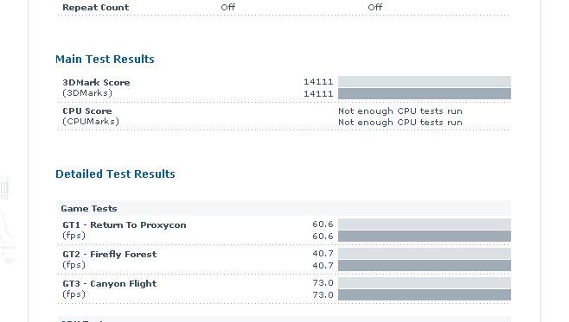Select the GT2 - Firefly Forest label
569x322 pixels.
tap(110, 255)
